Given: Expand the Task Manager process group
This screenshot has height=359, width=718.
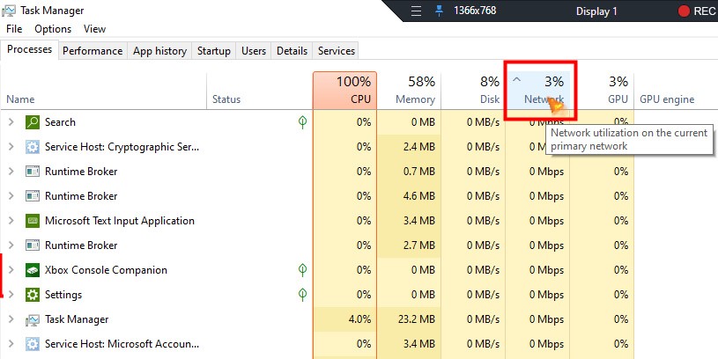Looking at the screenshot, I should click(x=11, y=319).
